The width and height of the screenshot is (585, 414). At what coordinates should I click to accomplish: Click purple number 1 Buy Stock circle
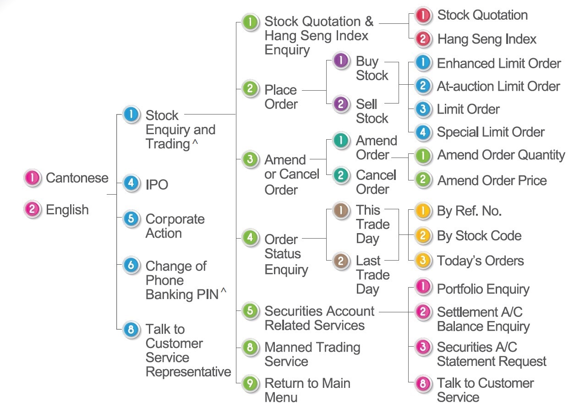(x=341, y=61)
